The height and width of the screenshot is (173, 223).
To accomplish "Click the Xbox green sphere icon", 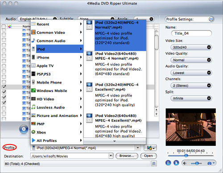I will [33, 132].
